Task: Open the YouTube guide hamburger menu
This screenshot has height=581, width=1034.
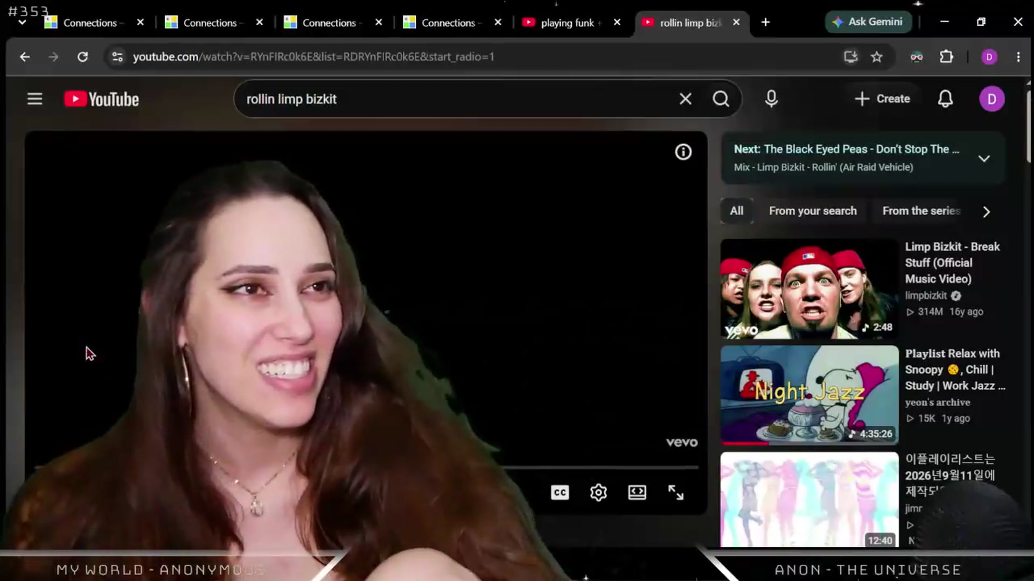Action: [35, 99]
